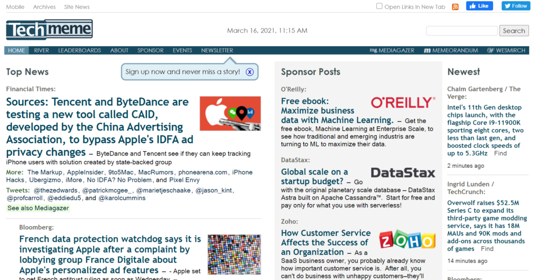Click Find beside the Overwolf story

(487, 249)
